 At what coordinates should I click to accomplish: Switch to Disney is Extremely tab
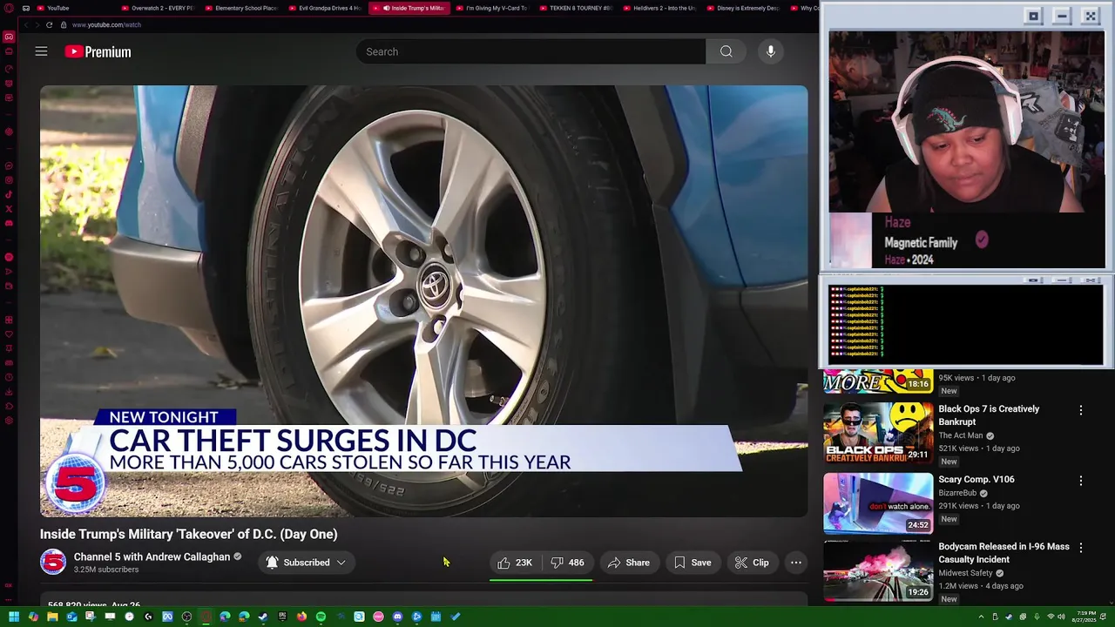[742, 8]
